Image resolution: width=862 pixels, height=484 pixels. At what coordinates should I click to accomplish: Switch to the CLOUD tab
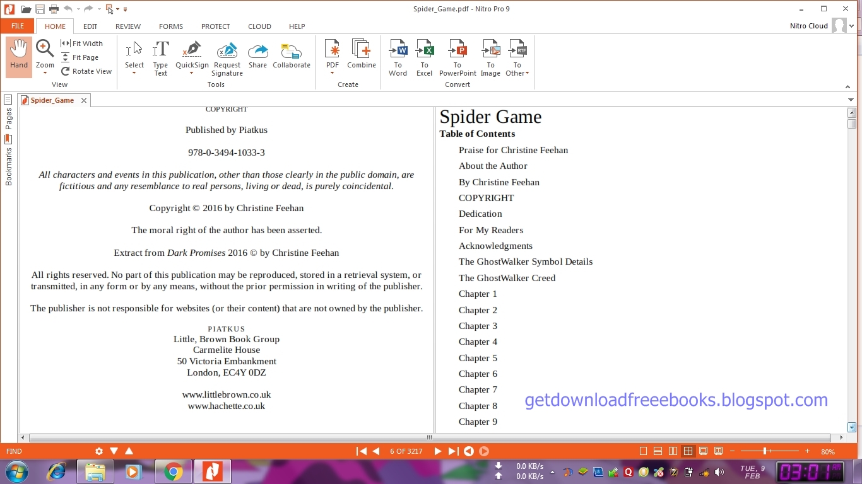tap(259, 26)
